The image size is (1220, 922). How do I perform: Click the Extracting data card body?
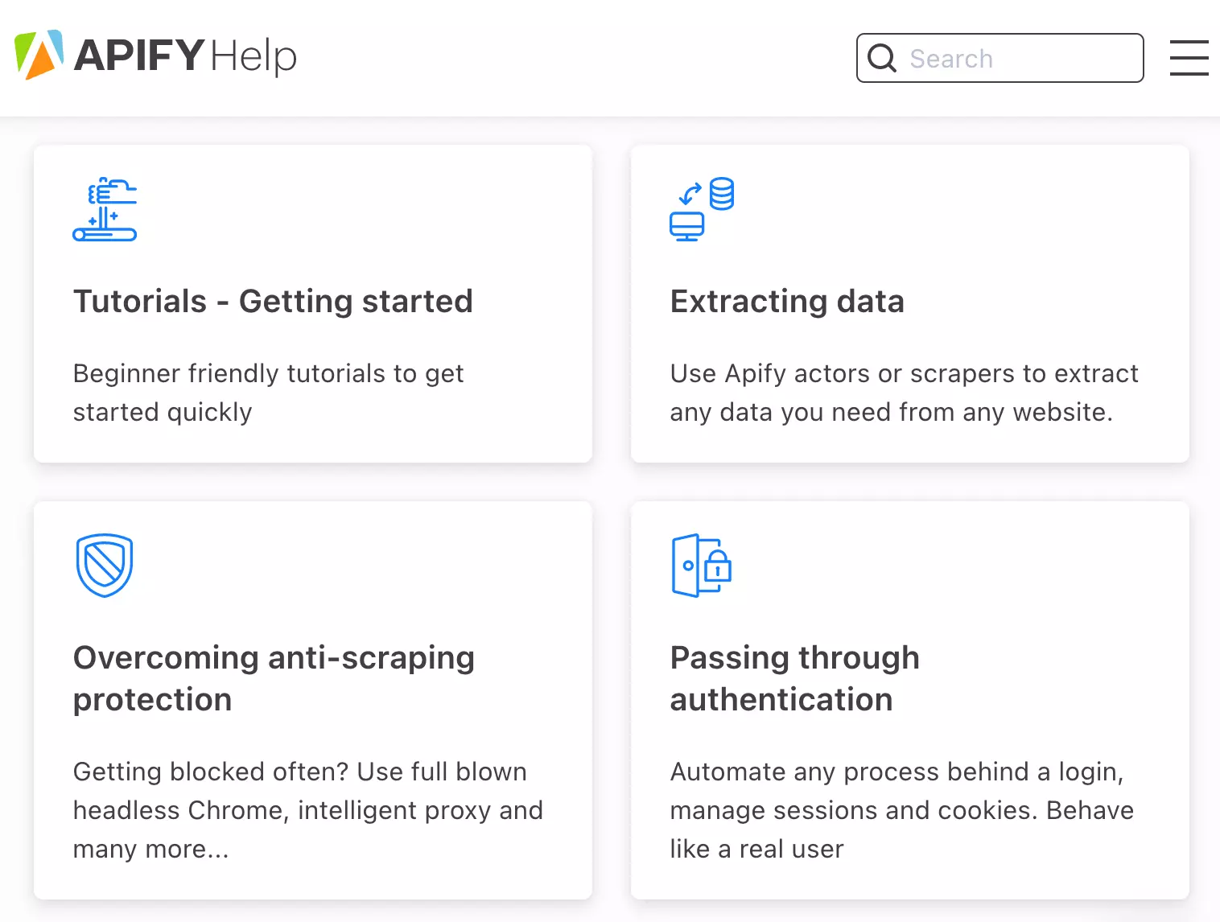(903, 393)
